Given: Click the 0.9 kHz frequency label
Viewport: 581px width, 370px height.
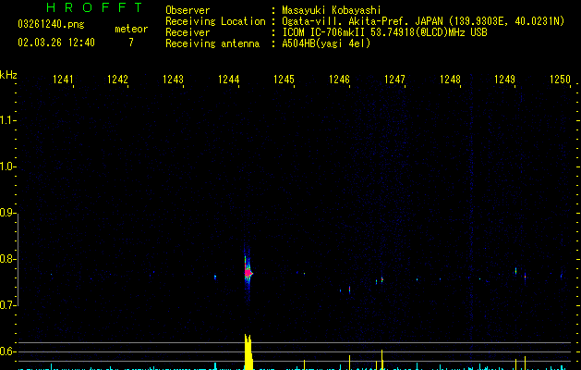Looking at the screenshot, I should (x=8, y=213).
